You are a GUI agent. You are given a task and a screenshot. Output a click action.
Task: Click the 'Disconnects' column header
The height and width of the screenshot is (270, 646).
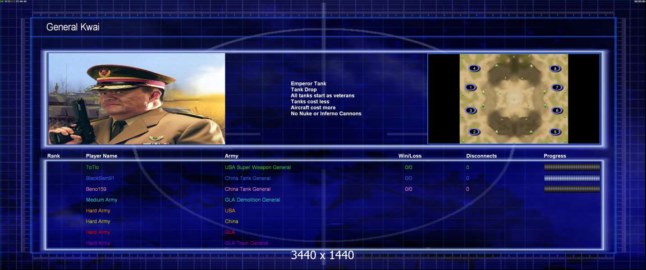click(481, 156)
